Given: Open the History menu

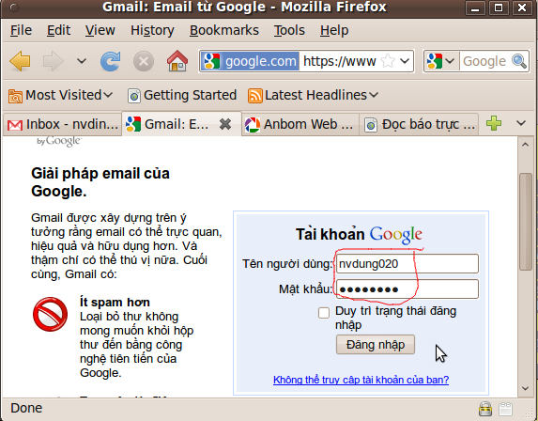Looking at the screenshot, I should pos(152,30).
